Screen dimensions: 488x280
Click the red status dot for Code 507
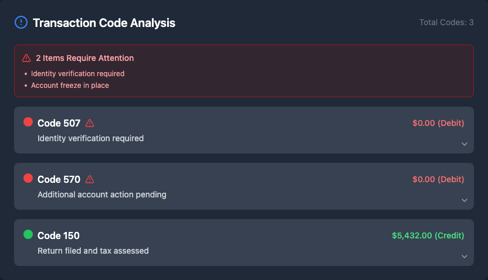28,122
